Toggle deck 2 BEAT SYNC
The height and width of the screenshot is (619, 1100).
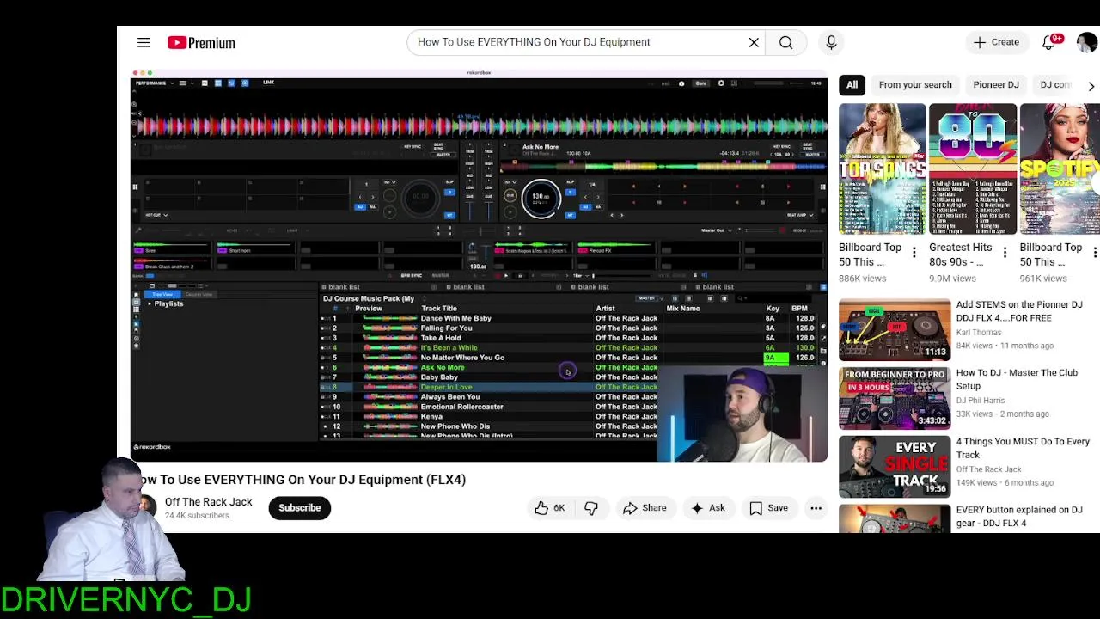[x=808, y=146]
